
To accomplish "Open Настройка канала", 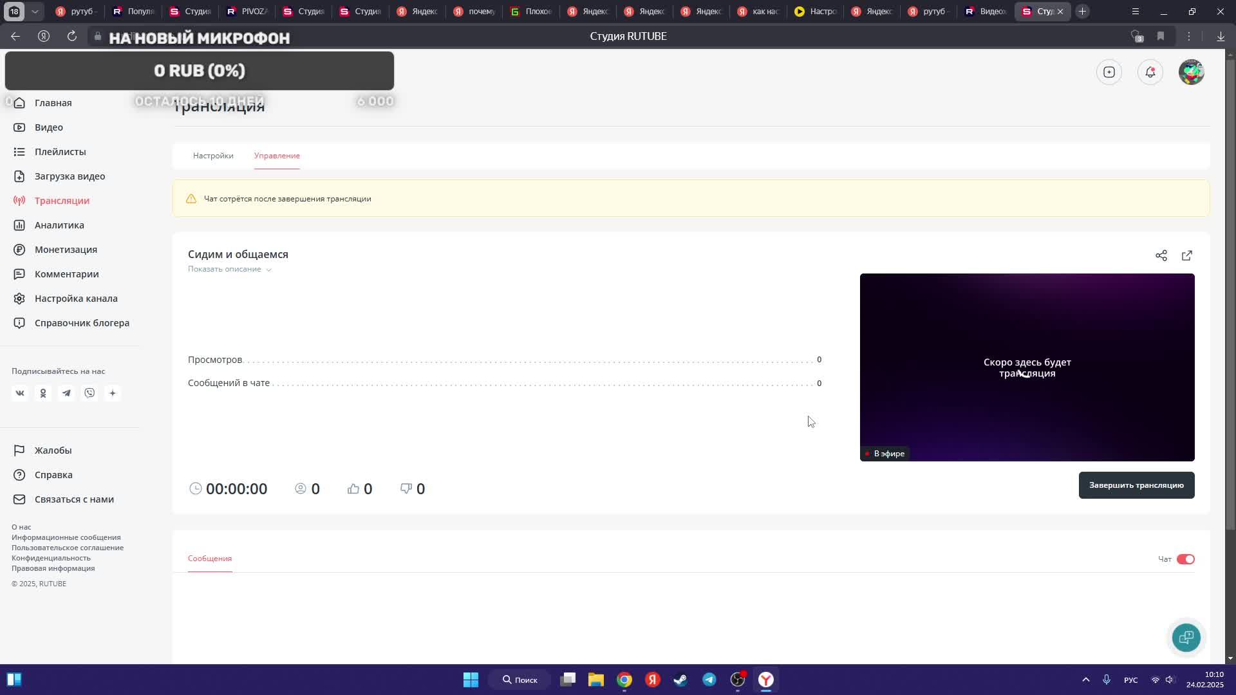I will coord(66,299).
